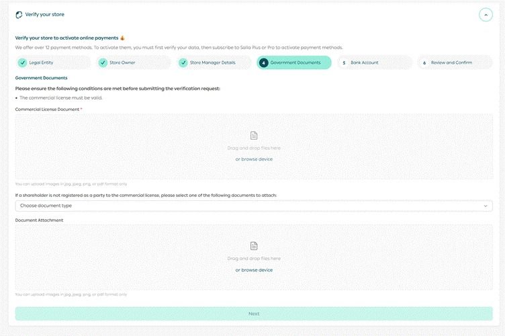Click Drag and drop text in Commercial License zone
Screen dimensions: 505x336
tap(254, 148)
